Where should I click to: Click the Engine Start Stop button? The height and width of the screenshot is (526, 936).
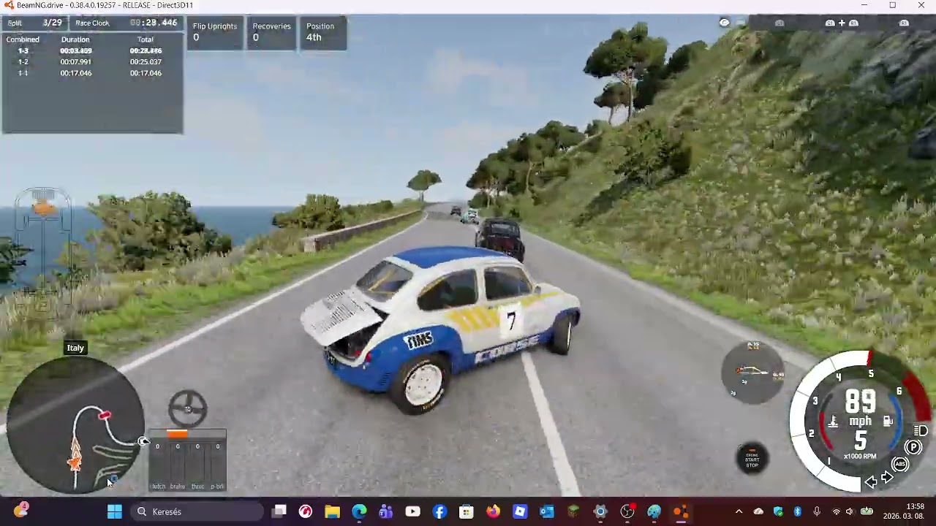click(x=752, y=459)
